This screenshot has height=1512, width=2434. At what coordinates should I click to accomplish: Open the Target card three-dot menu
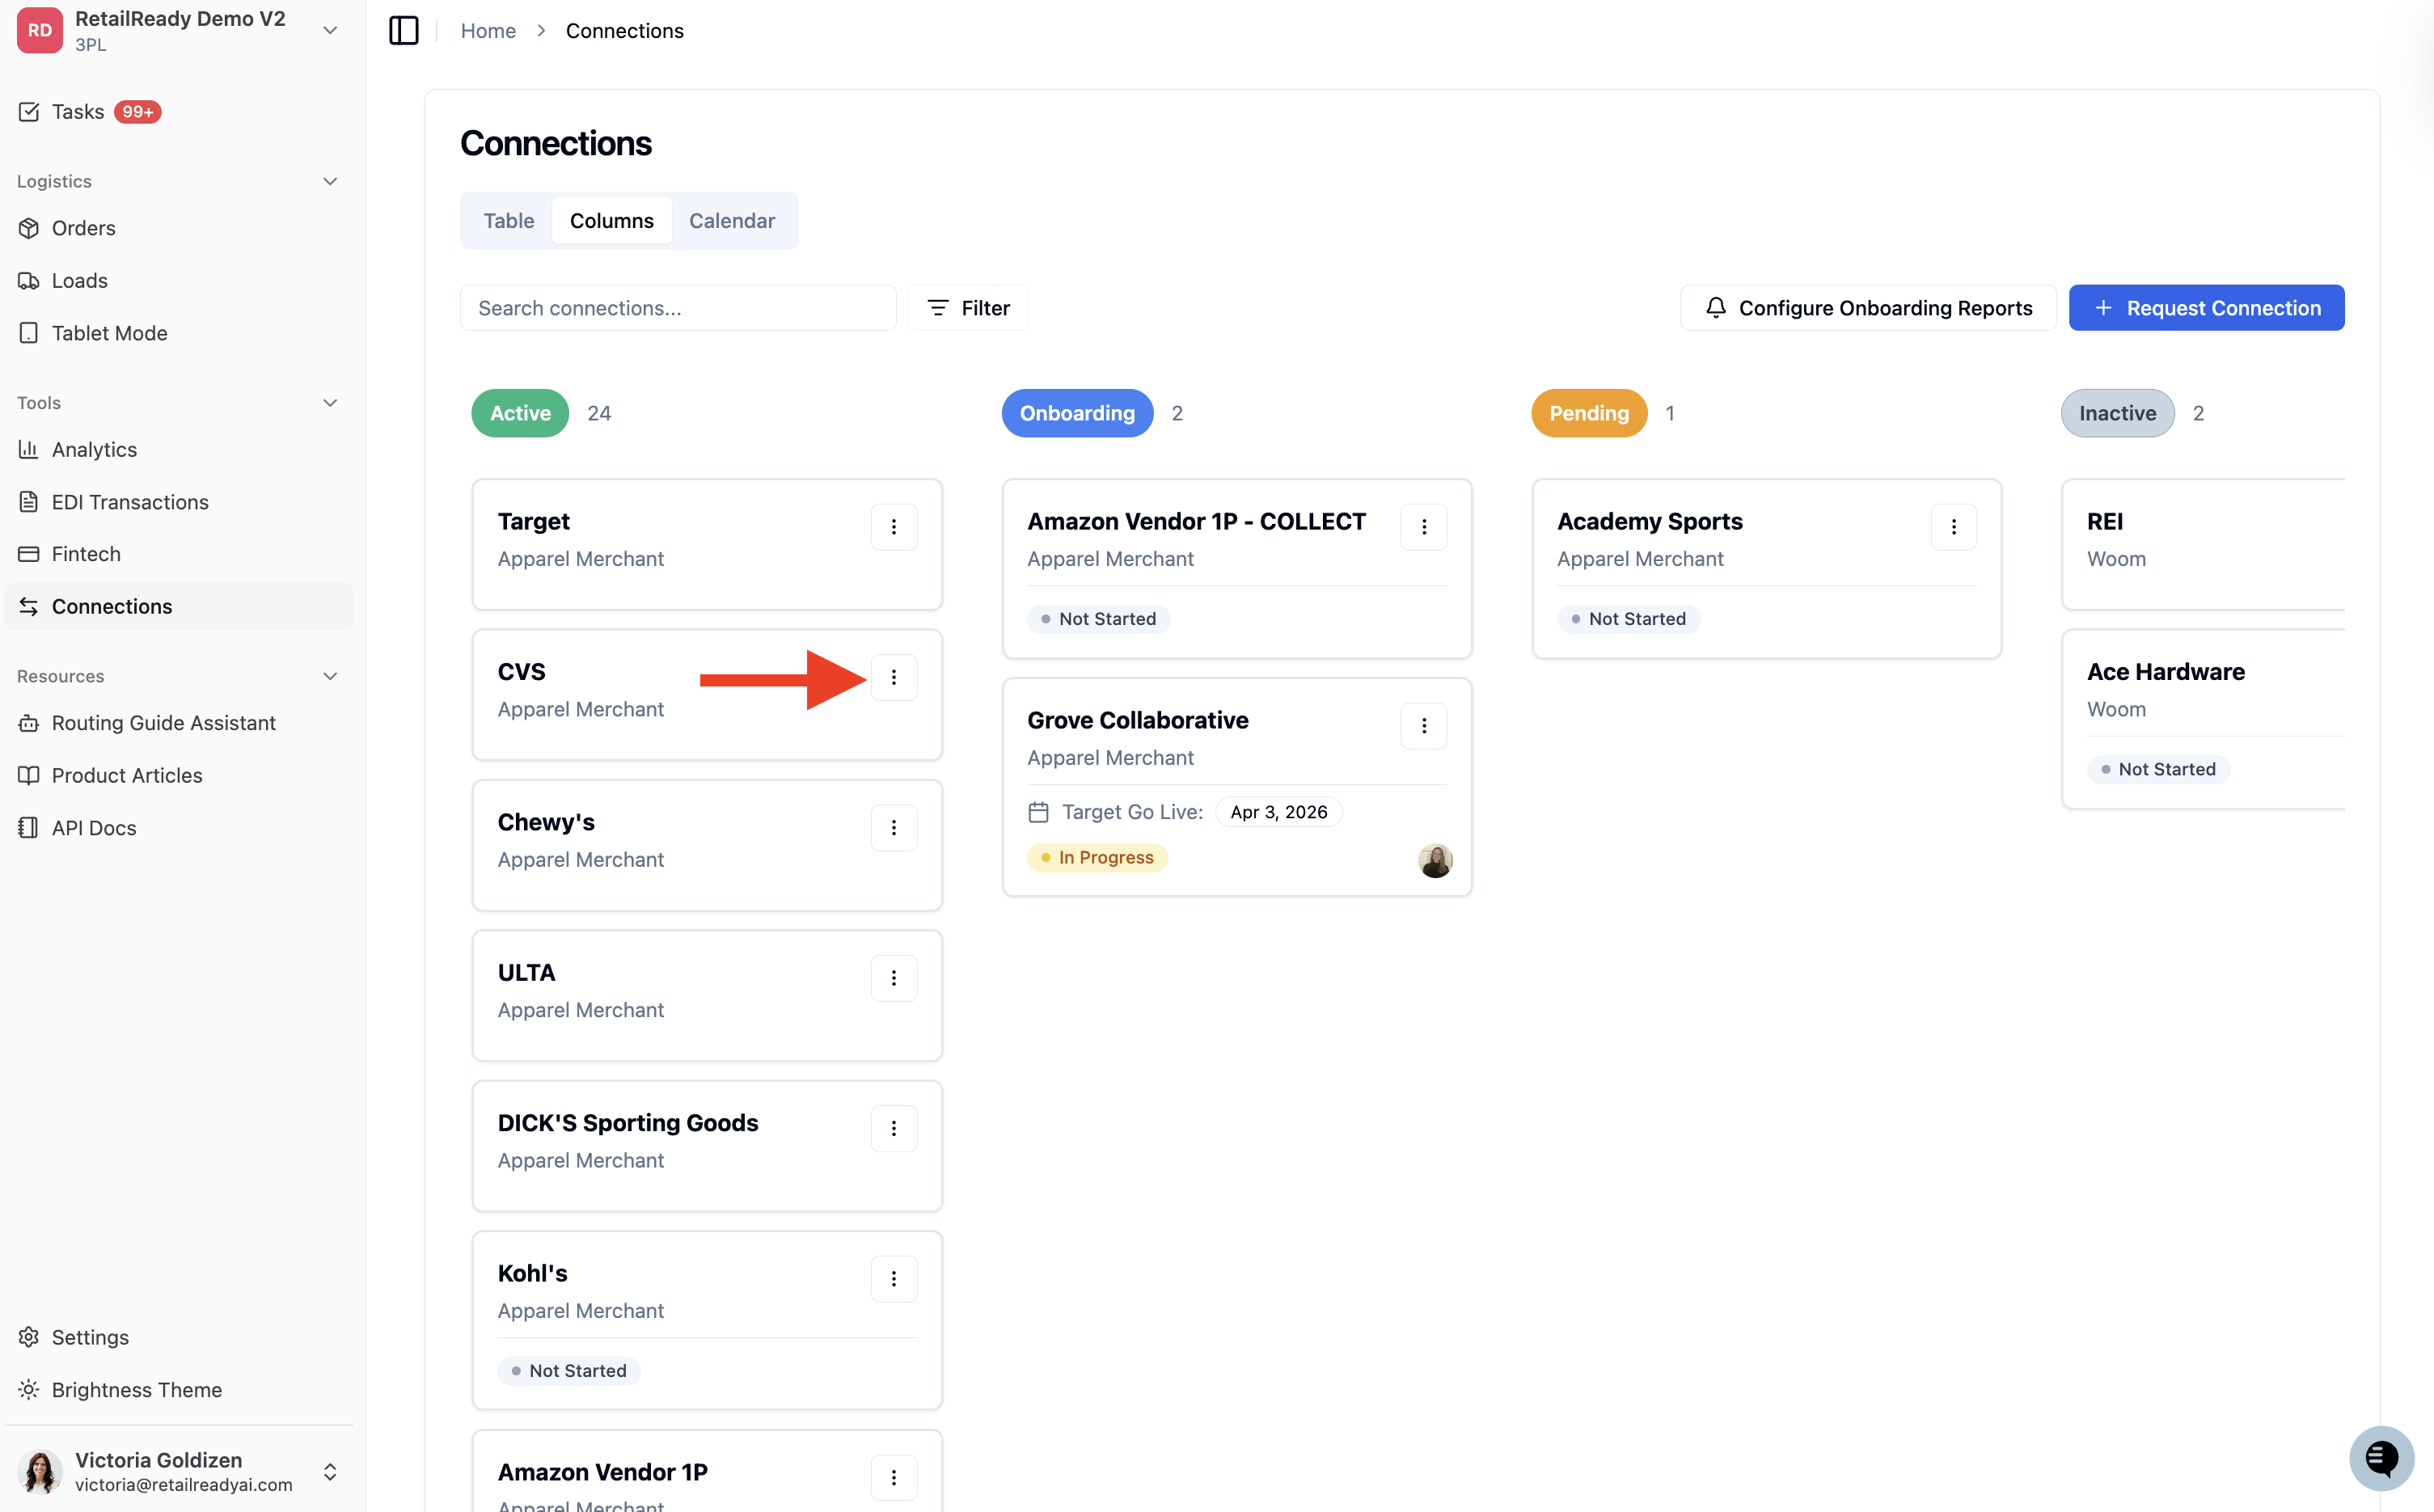pos(893,527)
